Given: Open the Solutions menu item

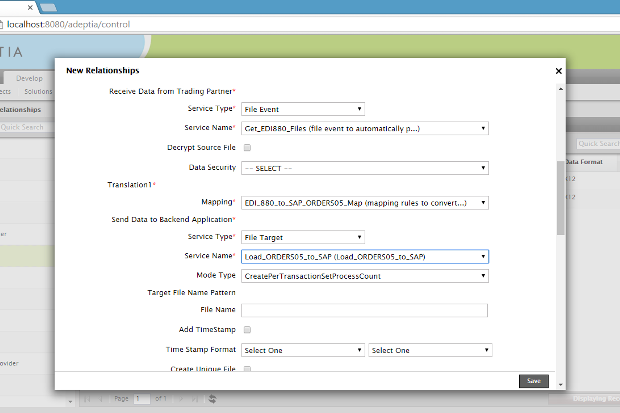Looking at the screenshot, I should 38,92.
